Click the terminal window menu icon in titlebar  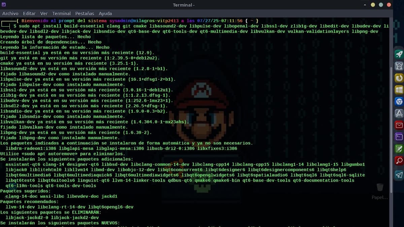(4, 5)
